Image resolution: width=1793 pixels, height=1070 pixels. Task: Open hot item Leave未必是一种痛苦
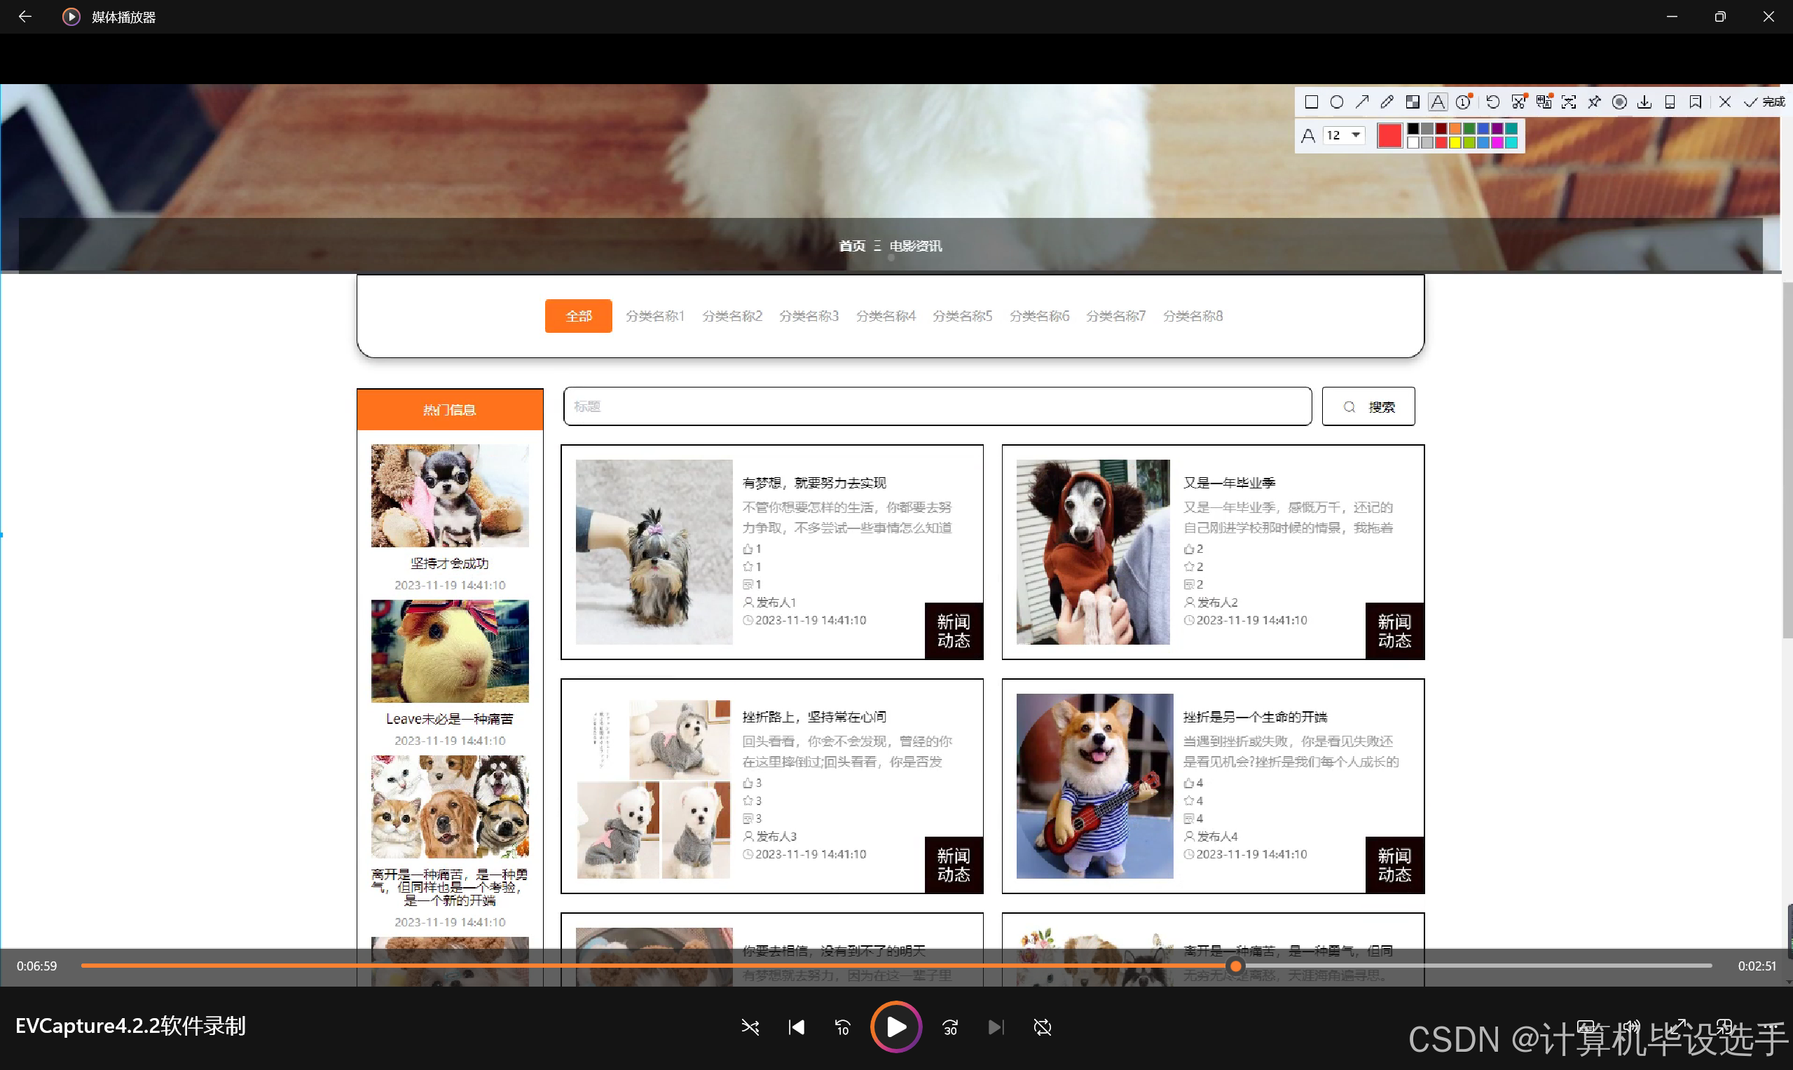pos(450,719)
